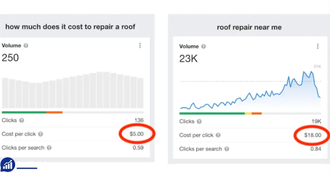Select the "how much does it cost to repair a roof" title
The image size is (330, 173).
click(x=70, y=27)
